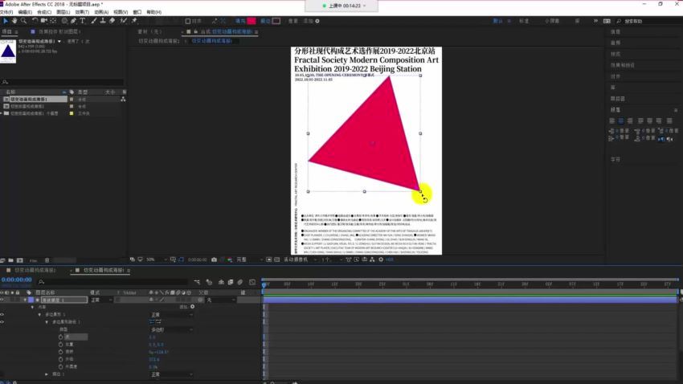683x384 pixels.
Task: Expand the hidden workspaces overflow arrows
Action: pos(595,21)
